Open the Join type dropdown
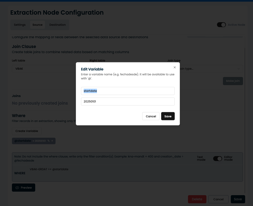253x206 pixels. click(209, 69)
